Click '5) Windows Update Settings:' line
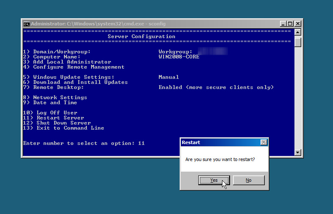The width and height of the screenshot is (333, 214). pos(69,77)
